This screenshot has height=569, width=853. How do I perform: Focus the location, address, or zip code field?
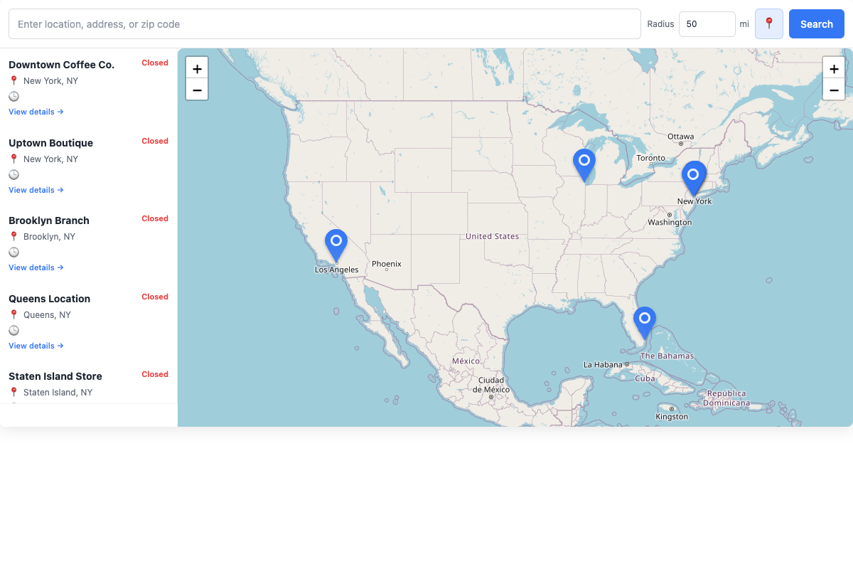[325, 24]
